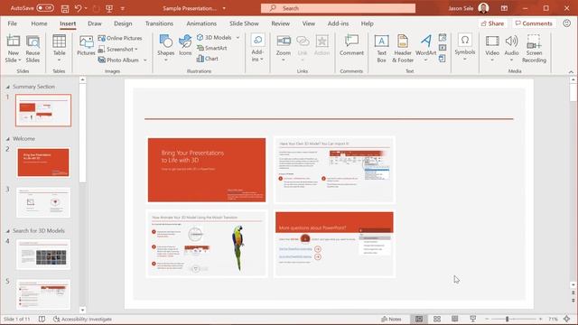Collapse the Summary Section

click(x=8, y=87)
